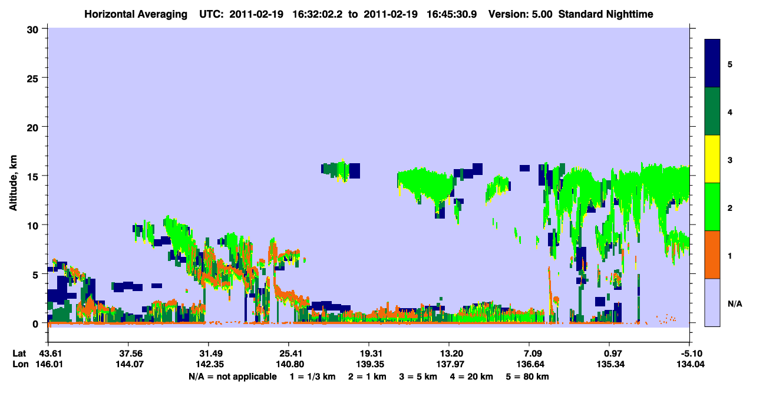Click longitude value 135.34
Screen dimensions: 766x393
pyautogui.click(x=610, y=364)
